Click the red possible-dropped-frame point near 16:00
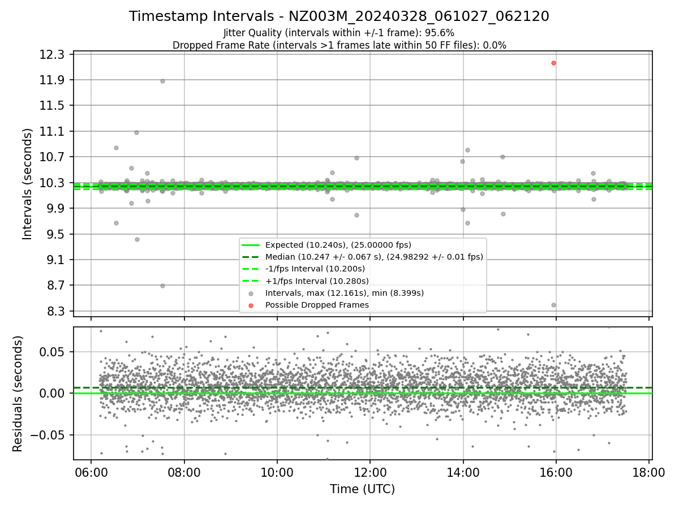Image resolution: width=679 pixels, height=509 pixels. pyautogui.click(x=553, y=63)
